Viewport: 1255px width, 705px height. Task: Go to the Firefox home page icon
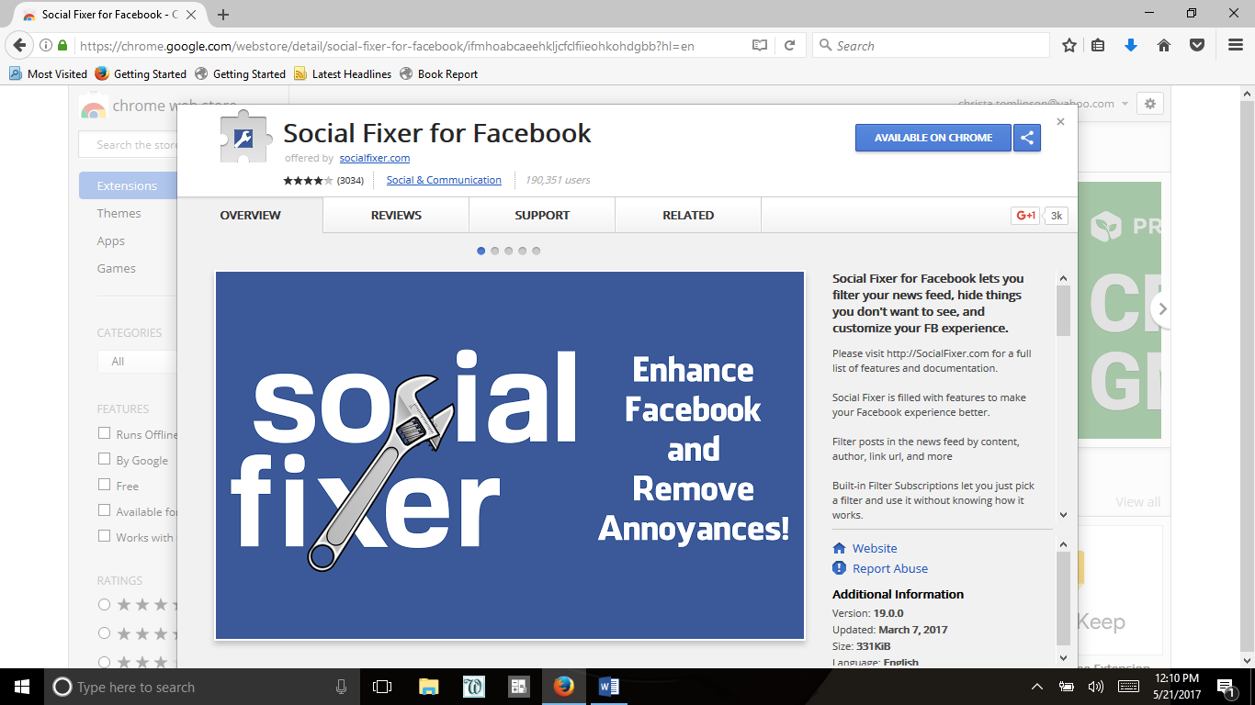tap(1164, 45)
